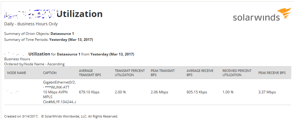Click the Utilization report title
The height and width of the screenshot is (119, 294).
[80, 14]
